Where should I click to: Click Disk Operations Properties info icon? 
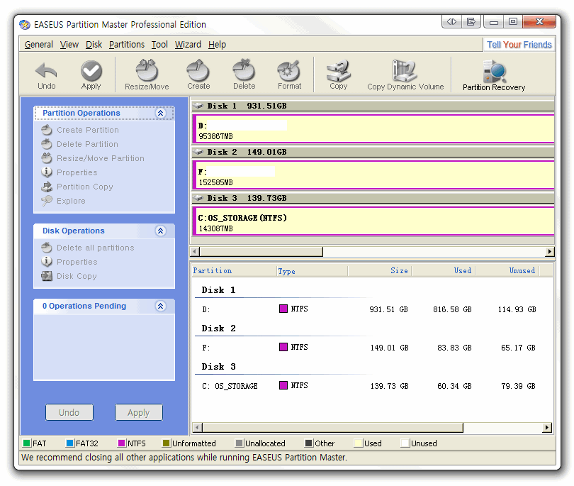[x=47, y=262]
